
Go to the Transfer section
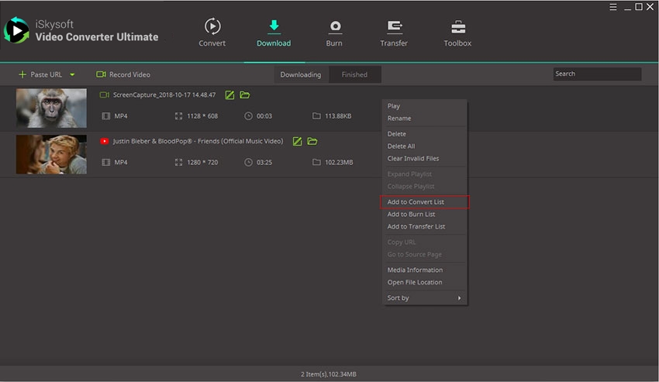(394, 28)
